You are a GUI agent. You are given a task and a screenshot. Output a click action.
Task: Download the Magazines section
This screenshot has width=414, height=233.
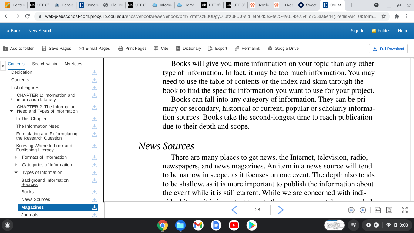[94, 207]
